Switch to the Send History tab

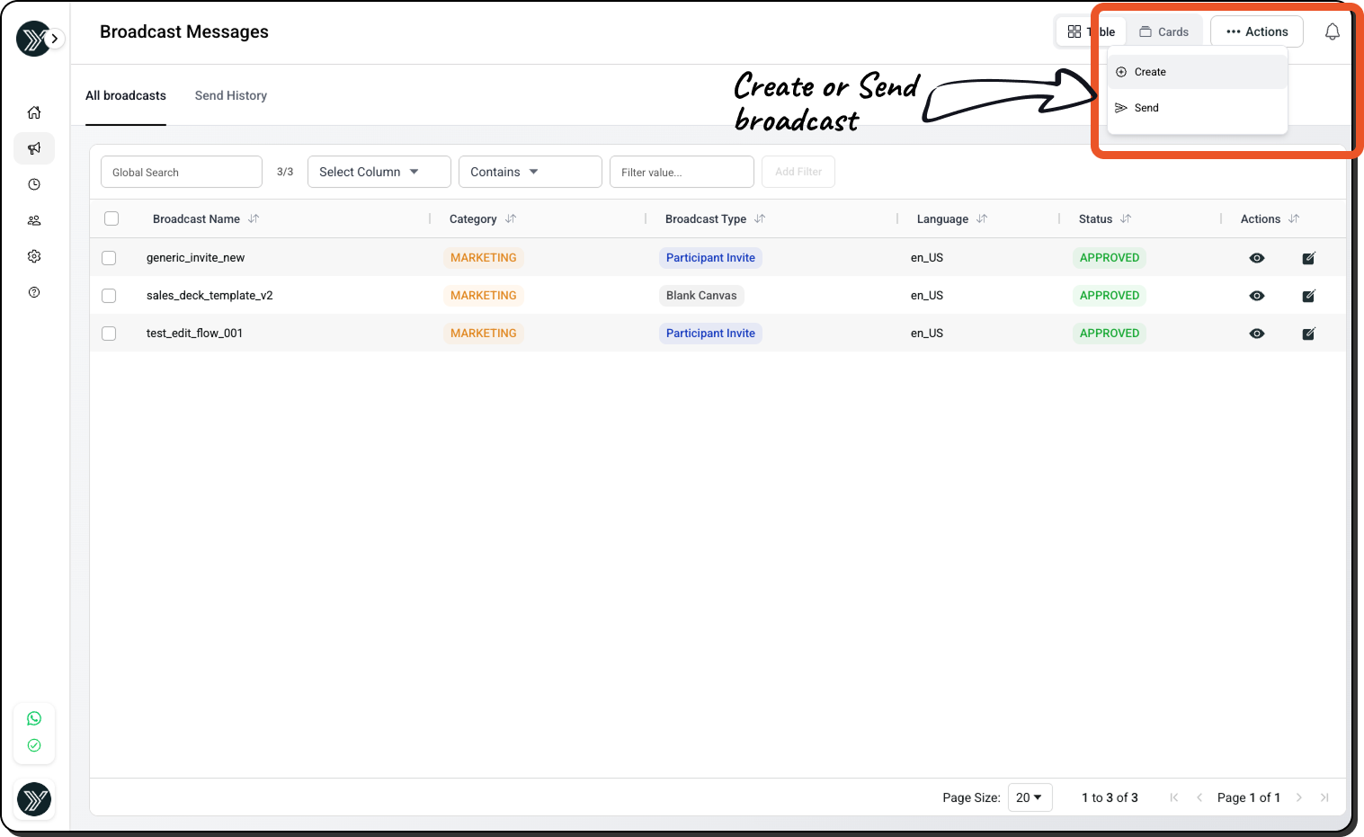pos(231,95)
